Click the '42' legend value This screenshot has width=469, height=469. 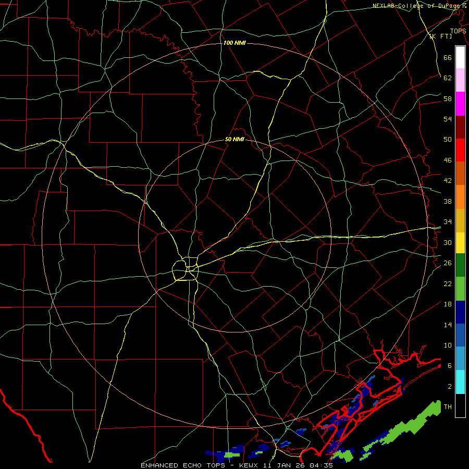tap(448, 180)
